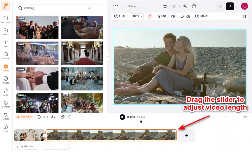
Task: Select the 00:09 bridesmaids video
Action: point(82,103)
